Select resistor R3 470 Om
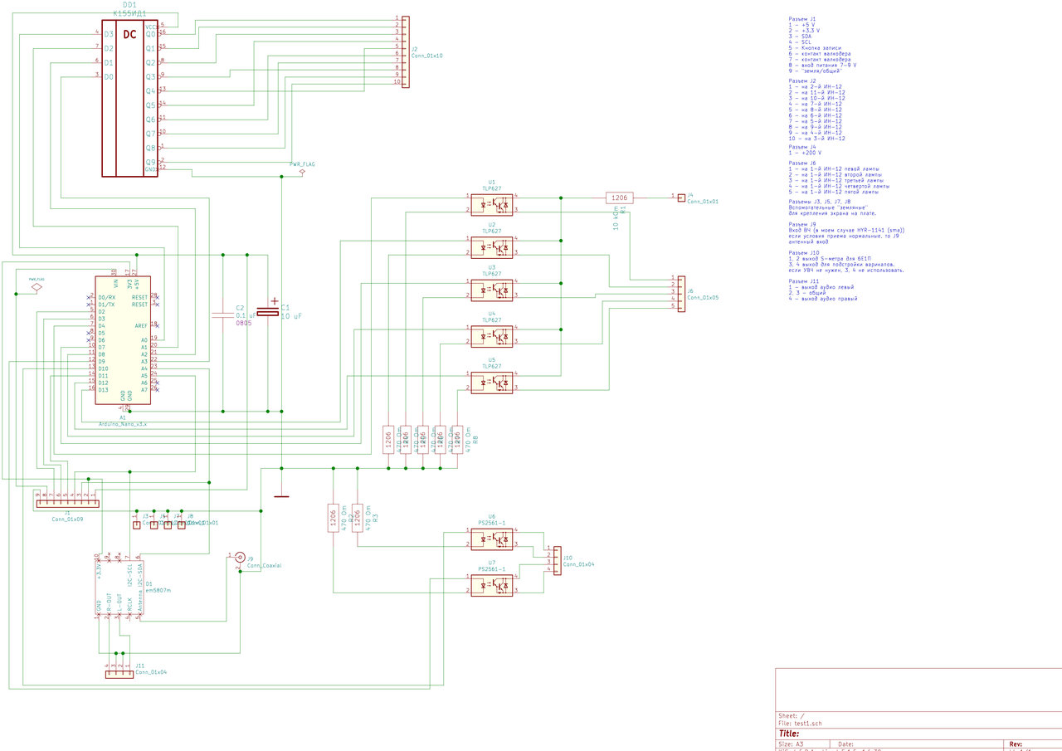1062x751 pixels. 358,519
